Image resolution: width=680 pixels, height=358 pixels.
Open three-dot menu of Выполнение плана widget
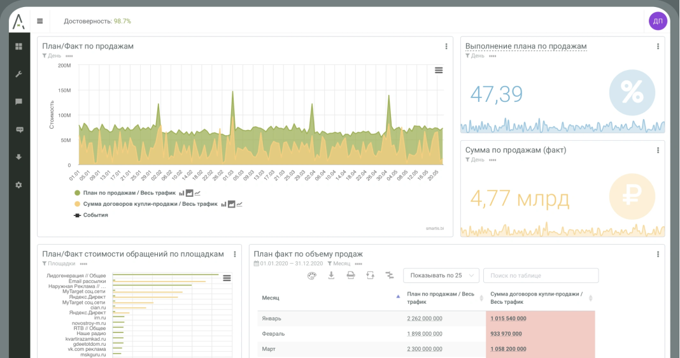[658, 47]
